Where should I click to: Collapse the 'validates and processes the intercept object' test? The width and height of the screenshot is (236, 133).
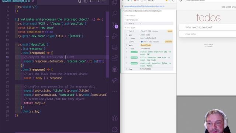point(143,11)
